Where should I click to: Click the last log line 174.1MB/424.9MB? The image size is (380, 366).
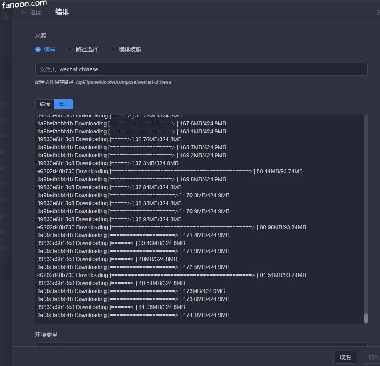(133, 315)
